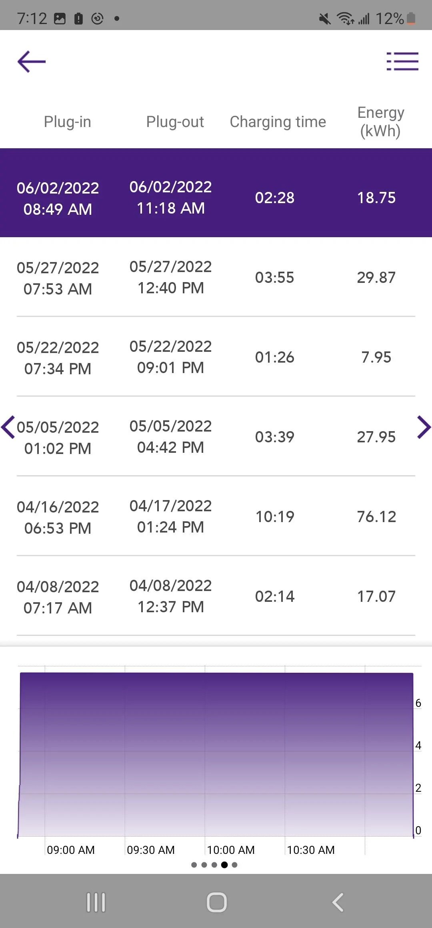Tap the Plug-in column header
Image resolution: width=432 pixels, height=928 pixels.
click(x=68, y=122)
